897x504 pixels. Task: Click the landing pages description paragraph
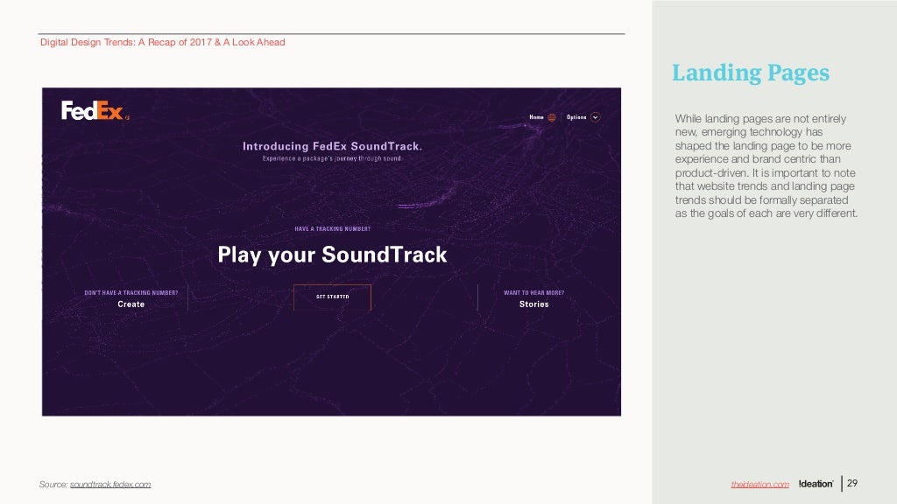pyautogui.click(x=766, y=166)
